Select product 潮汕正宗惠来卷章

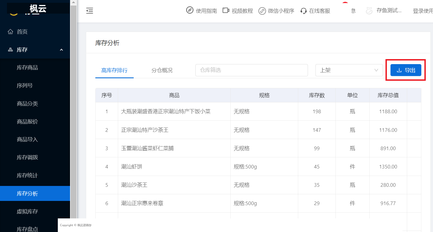[142, 203]
